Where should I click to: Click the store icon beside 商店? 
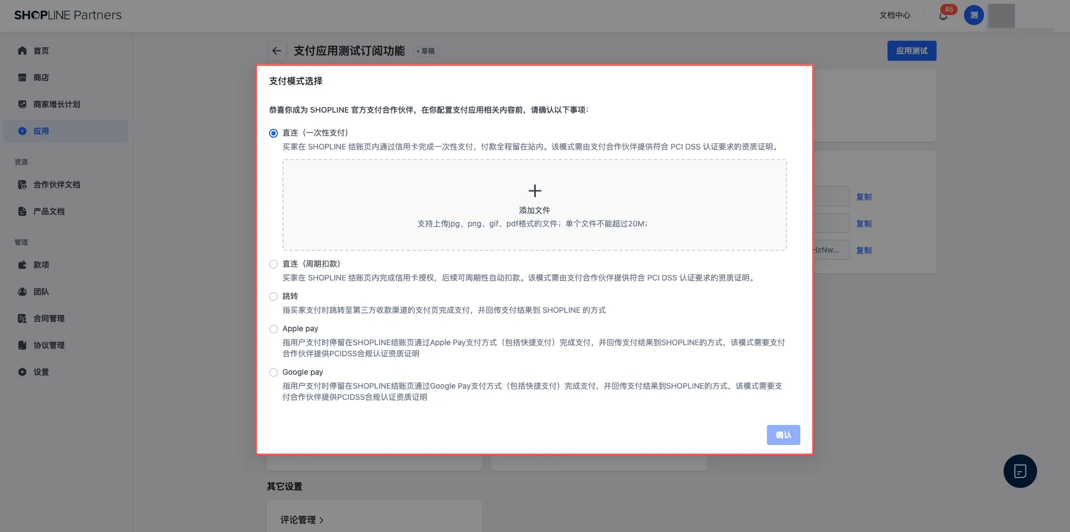(x=22, y=78)
